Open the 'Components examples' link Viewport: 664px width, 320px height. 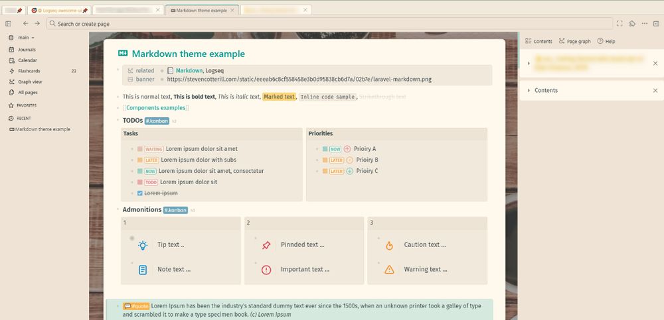(x=156, y=107)
